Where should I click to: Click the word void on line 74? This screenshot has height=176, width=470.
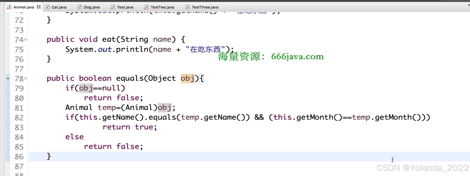point(88,39)
